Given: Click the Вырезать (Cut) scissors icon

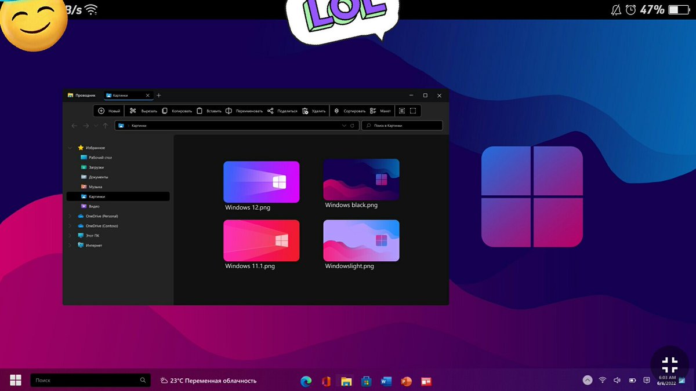Looking at the screenshot, I should click(x=133, y=111).
